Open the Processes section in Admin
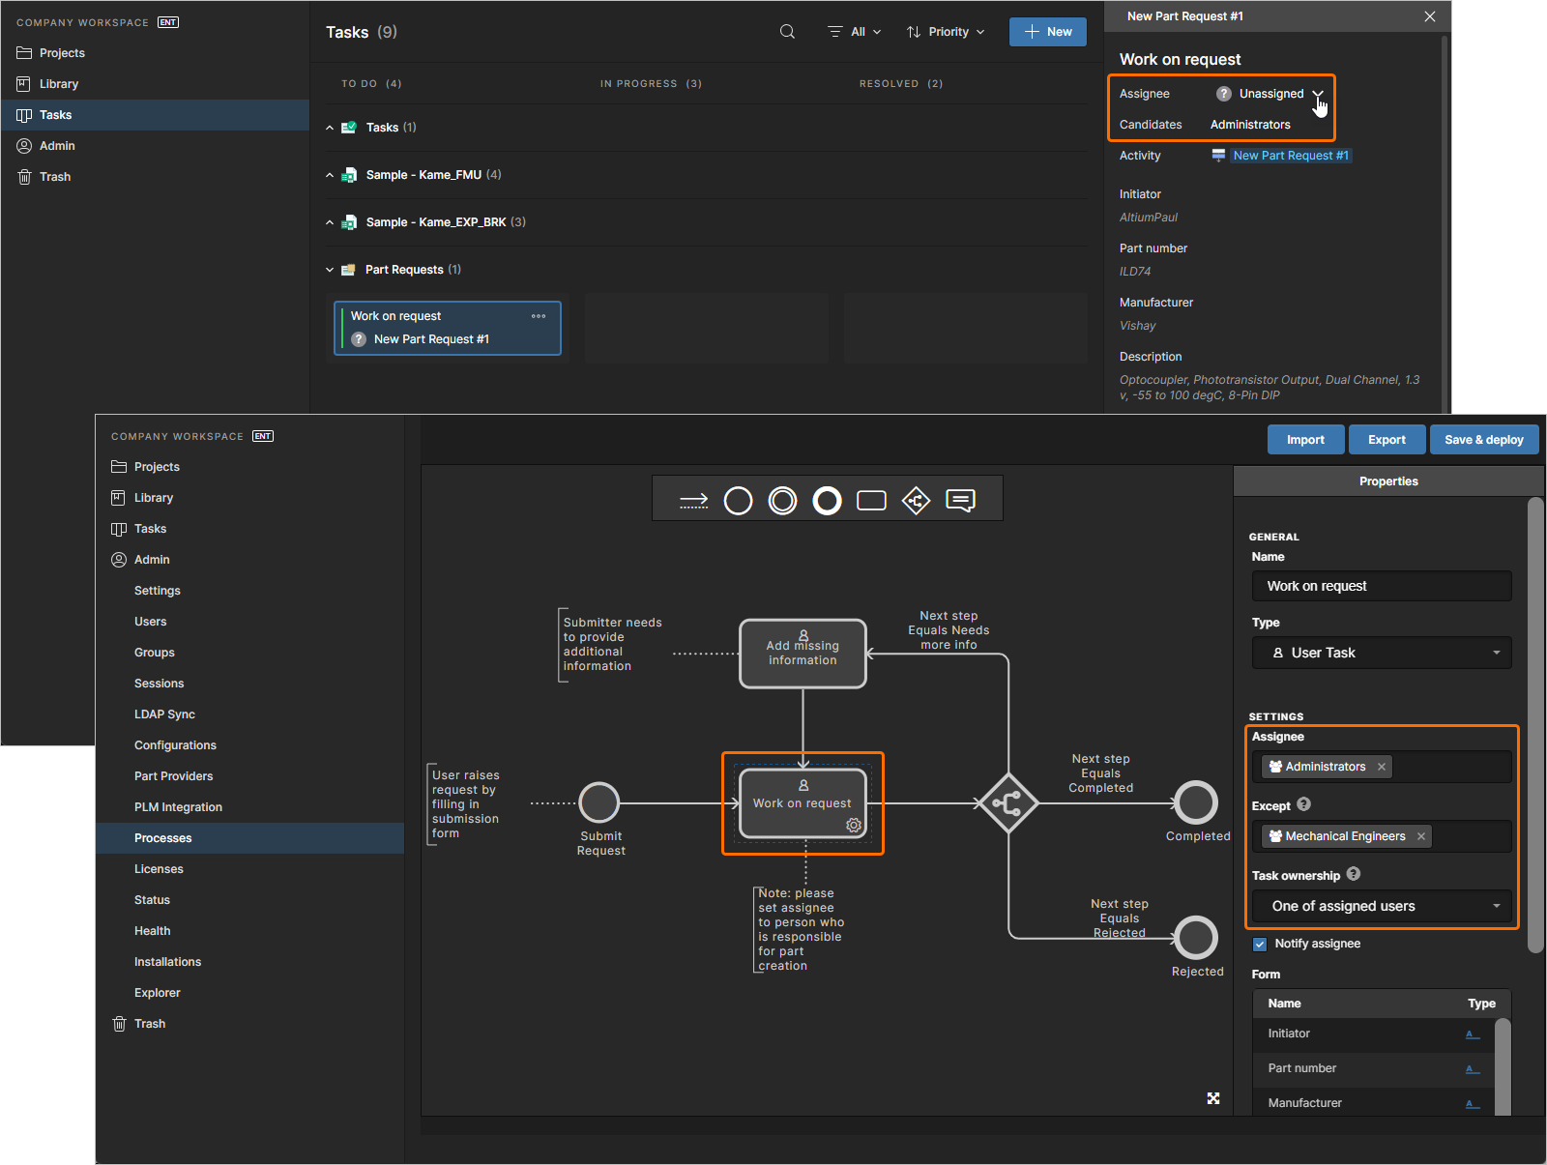The image size is (1547, 1165). click(x=162, y=837)
